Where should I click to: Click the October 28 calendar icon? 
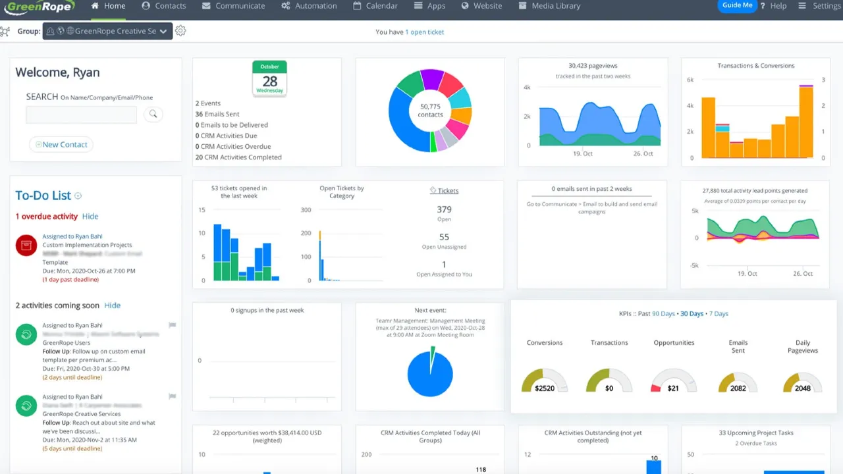coord(269,77)
